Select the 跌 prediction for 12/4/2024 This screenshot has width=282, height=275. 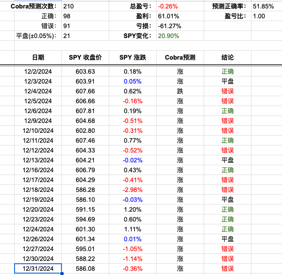[x=180, y=91]
